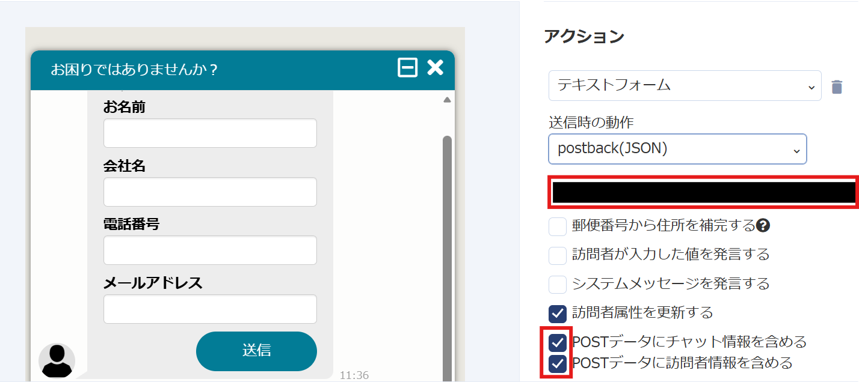Delete the action using the trash icon
Screen dimensions: 859x382
pos(837,87)
